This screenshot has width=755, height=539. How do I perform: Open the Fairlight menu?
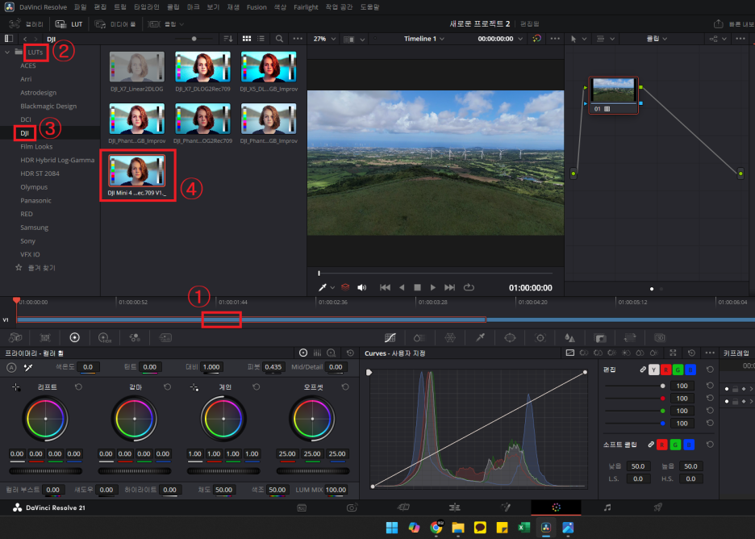click(306, 7)
